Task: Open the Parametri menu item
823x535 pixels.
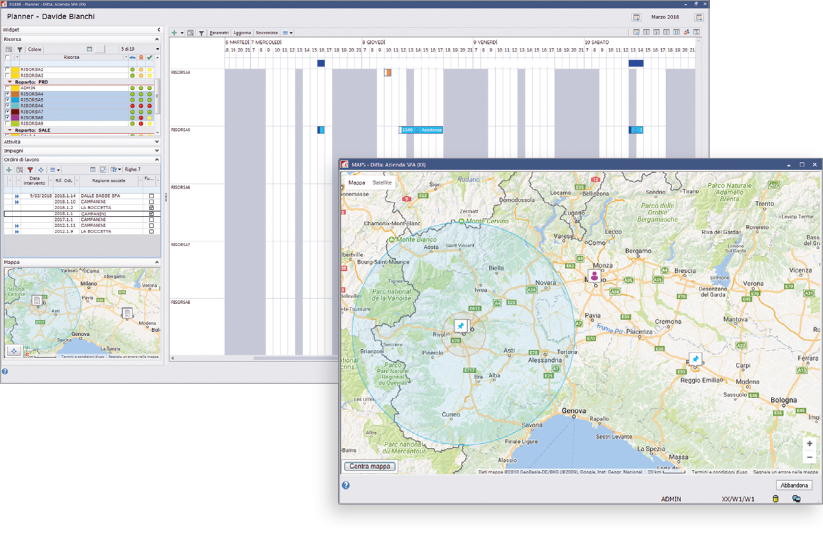Action: pos(219,33)
